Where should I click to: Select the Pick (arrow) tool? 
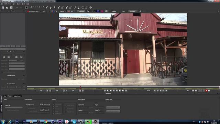[x=26, y=8]
